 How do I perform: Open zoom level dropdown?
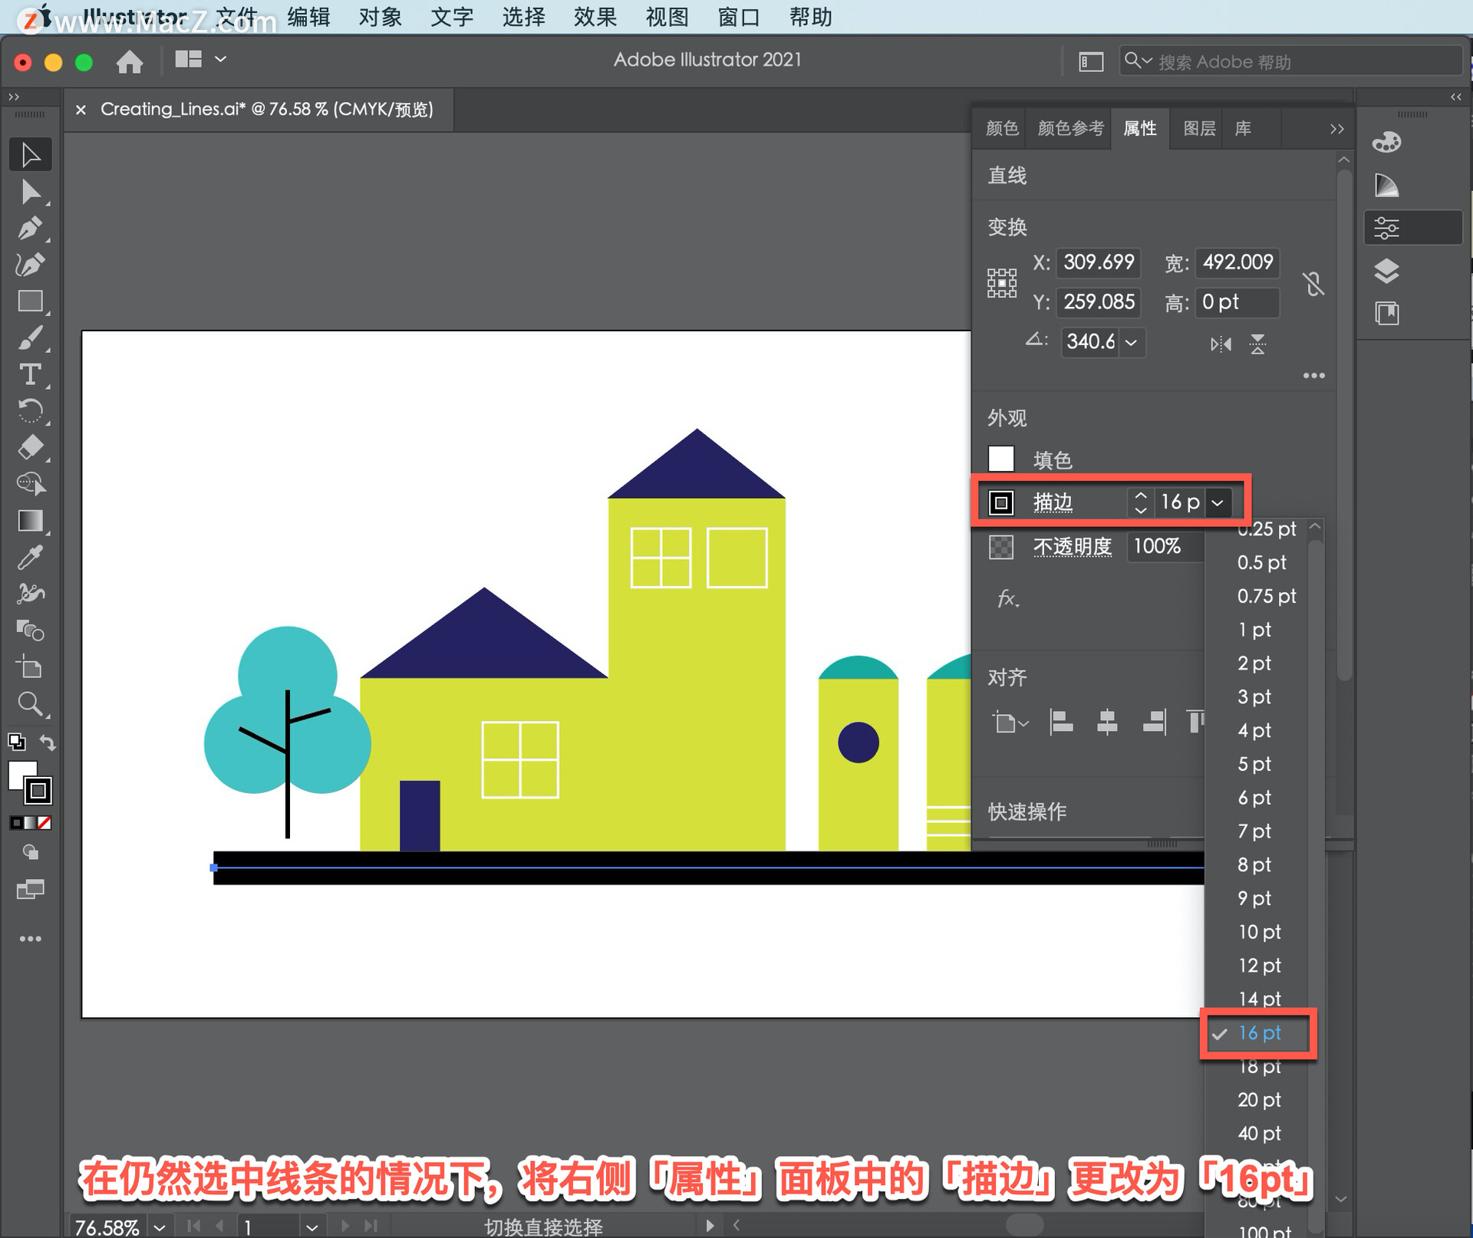(160, 1227)
